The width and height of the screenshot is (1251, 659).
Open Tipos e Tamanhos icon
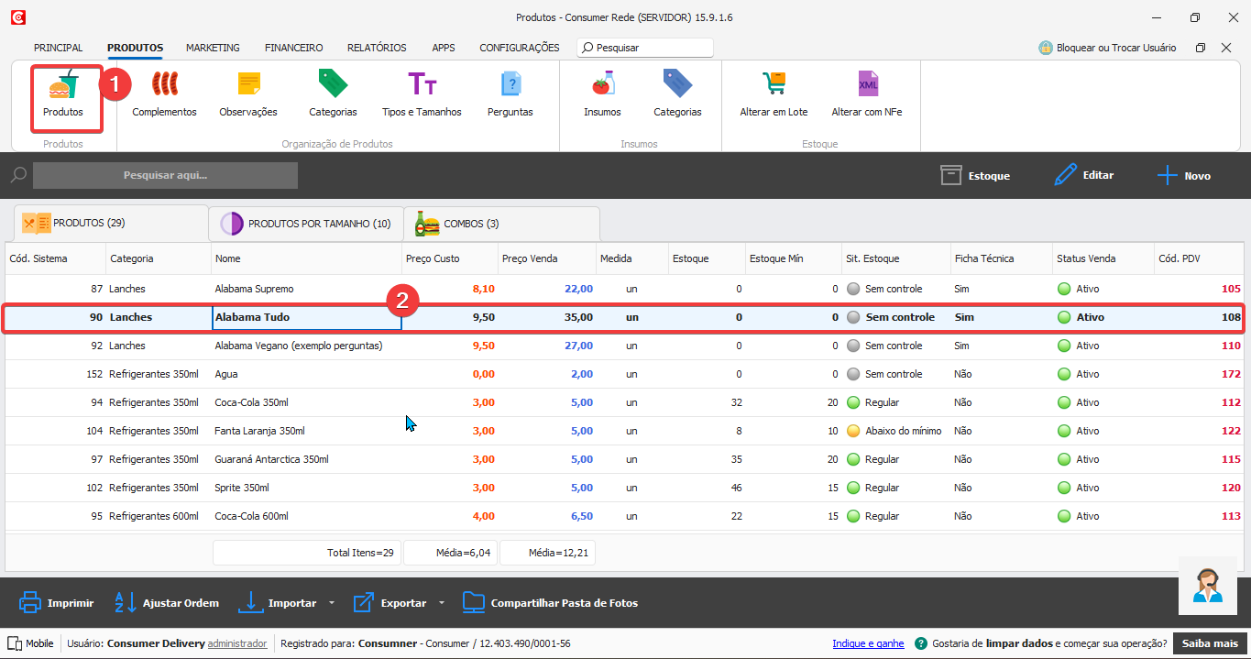point(422,86)
